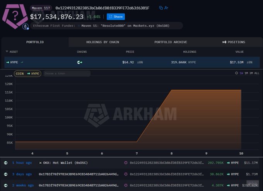Click the circular chart refresh icon

[236, 73]
